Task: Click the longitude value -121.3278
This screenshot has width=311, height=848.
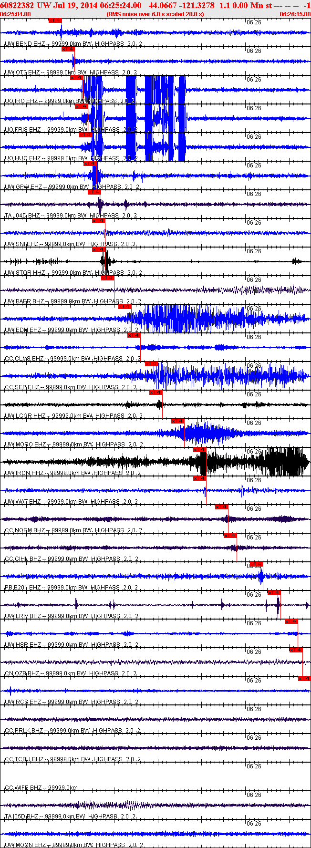Action: pos(196,5)
